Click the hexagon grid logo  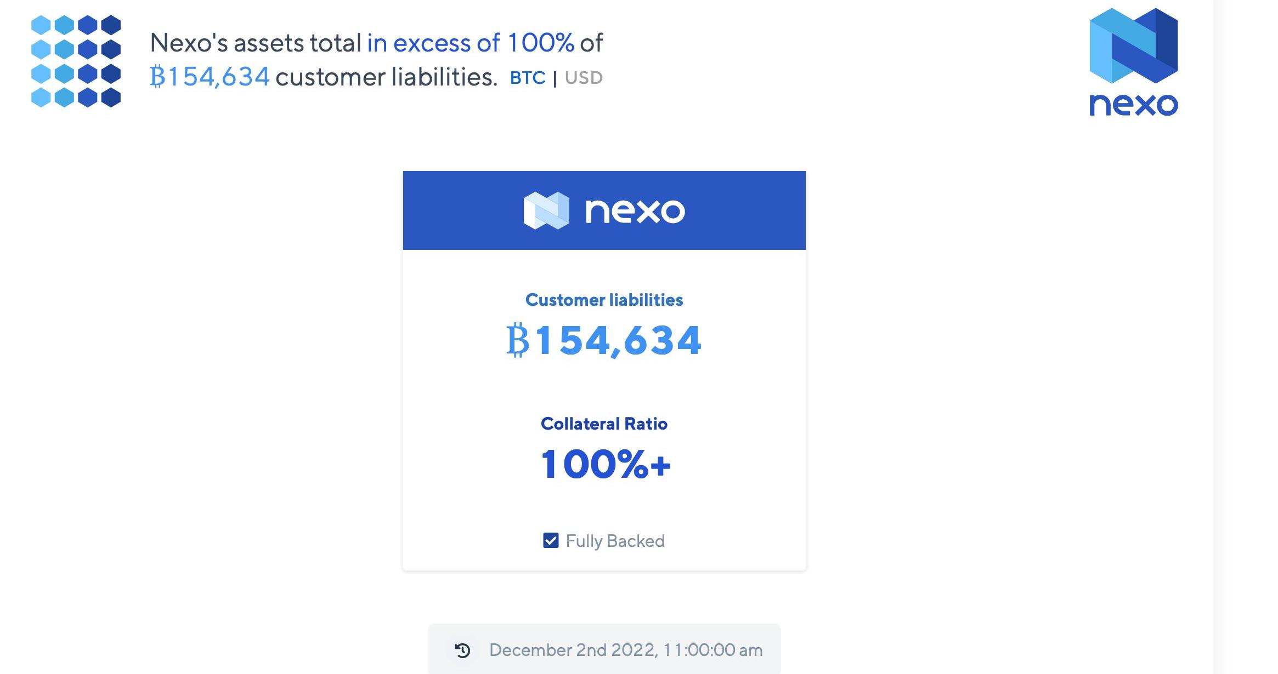(x=76, y=61)
